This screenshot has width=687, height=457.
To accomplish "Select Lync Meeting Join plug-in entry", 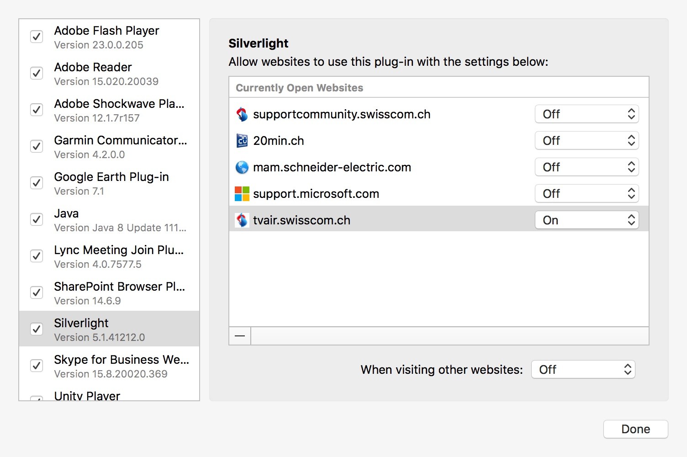I will coord(118,256).
